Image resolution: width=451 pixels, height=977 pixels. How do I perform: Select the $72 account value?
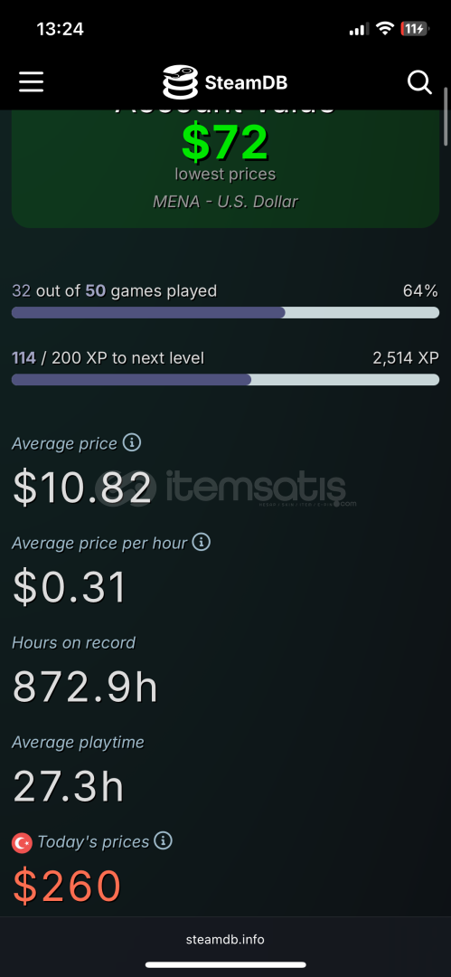tap(225, 143)
